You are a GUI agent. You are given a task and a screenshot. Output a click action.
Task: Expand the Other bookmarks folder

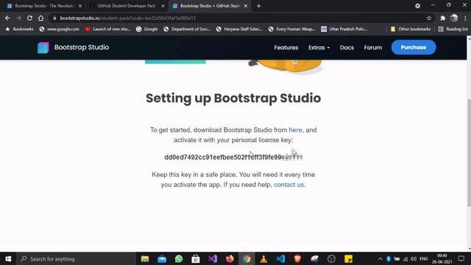411,29
